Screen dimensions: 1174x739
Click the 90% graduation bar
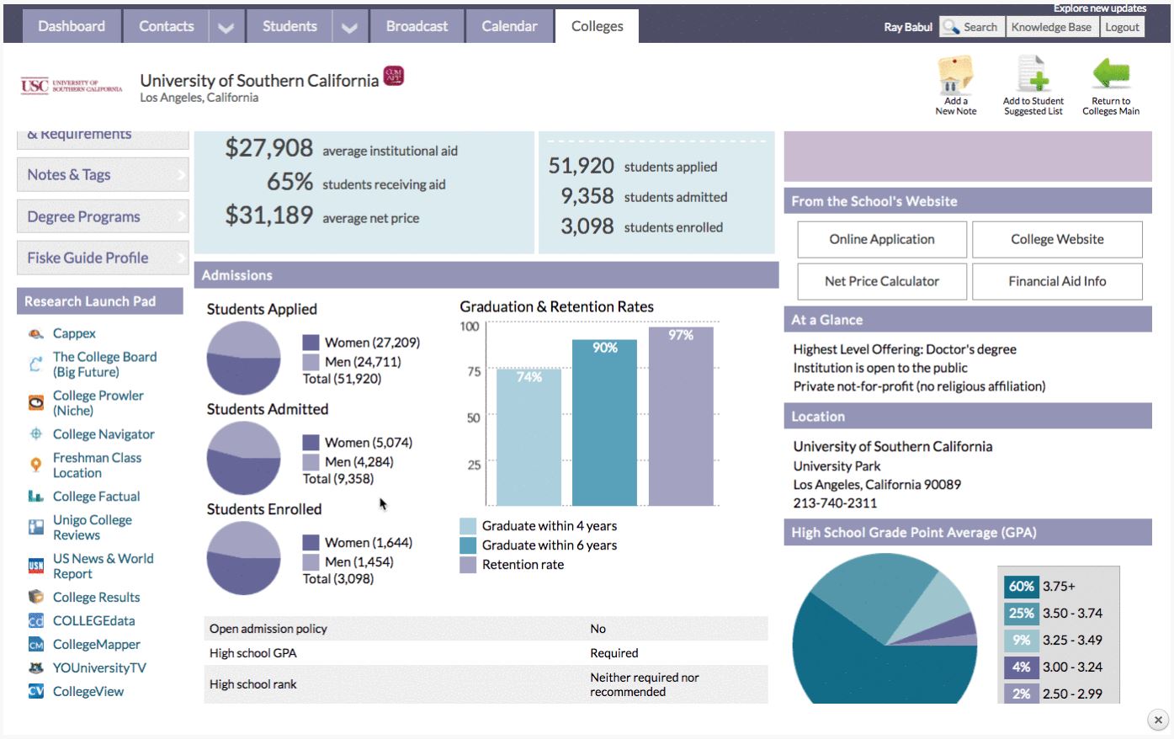tap(604, 423)
